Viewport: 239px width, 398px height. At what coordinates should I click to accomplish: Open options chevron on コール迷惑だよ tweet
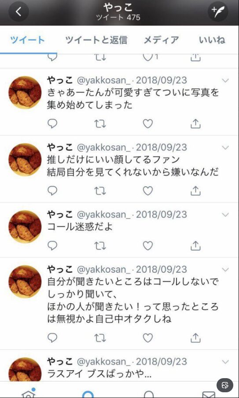pyautogui.click(x=225, y=215)
